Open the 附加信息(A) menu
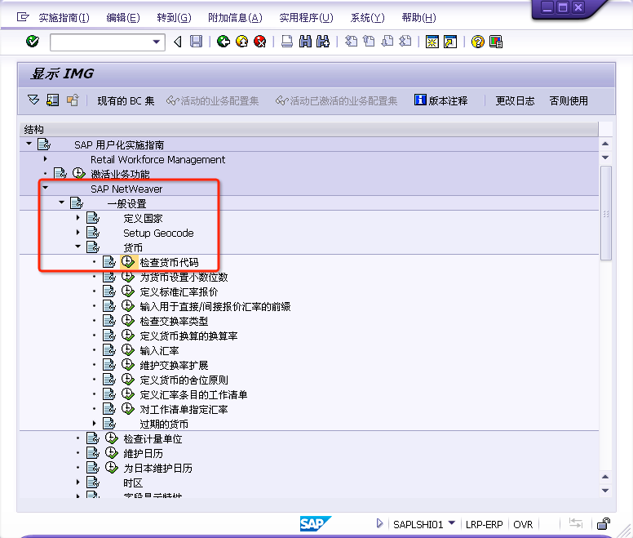 click(236, 18)
